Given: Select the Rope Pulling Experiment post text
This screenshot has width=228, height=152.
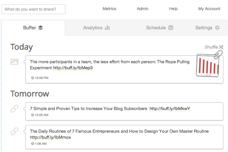Looking at the screenshot, I should pos(110,65).
